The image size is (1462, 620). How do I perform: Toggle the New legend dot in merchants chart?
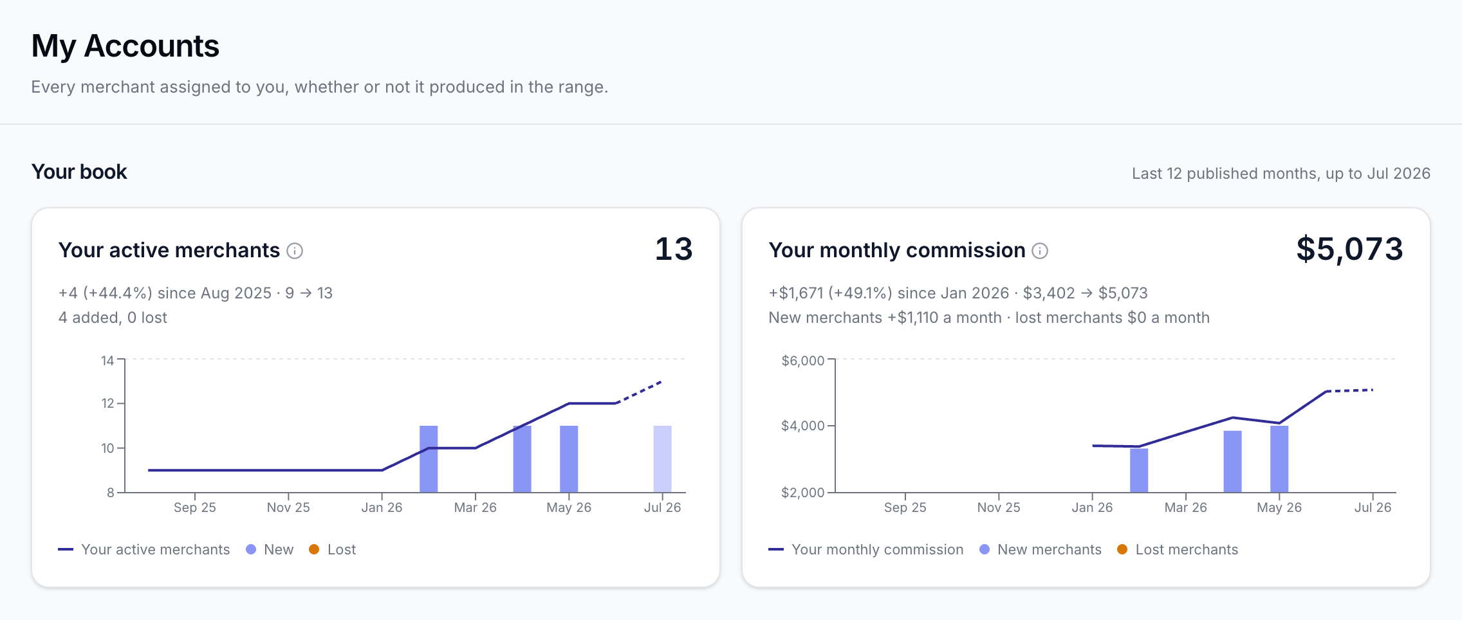tap(251, 549)
